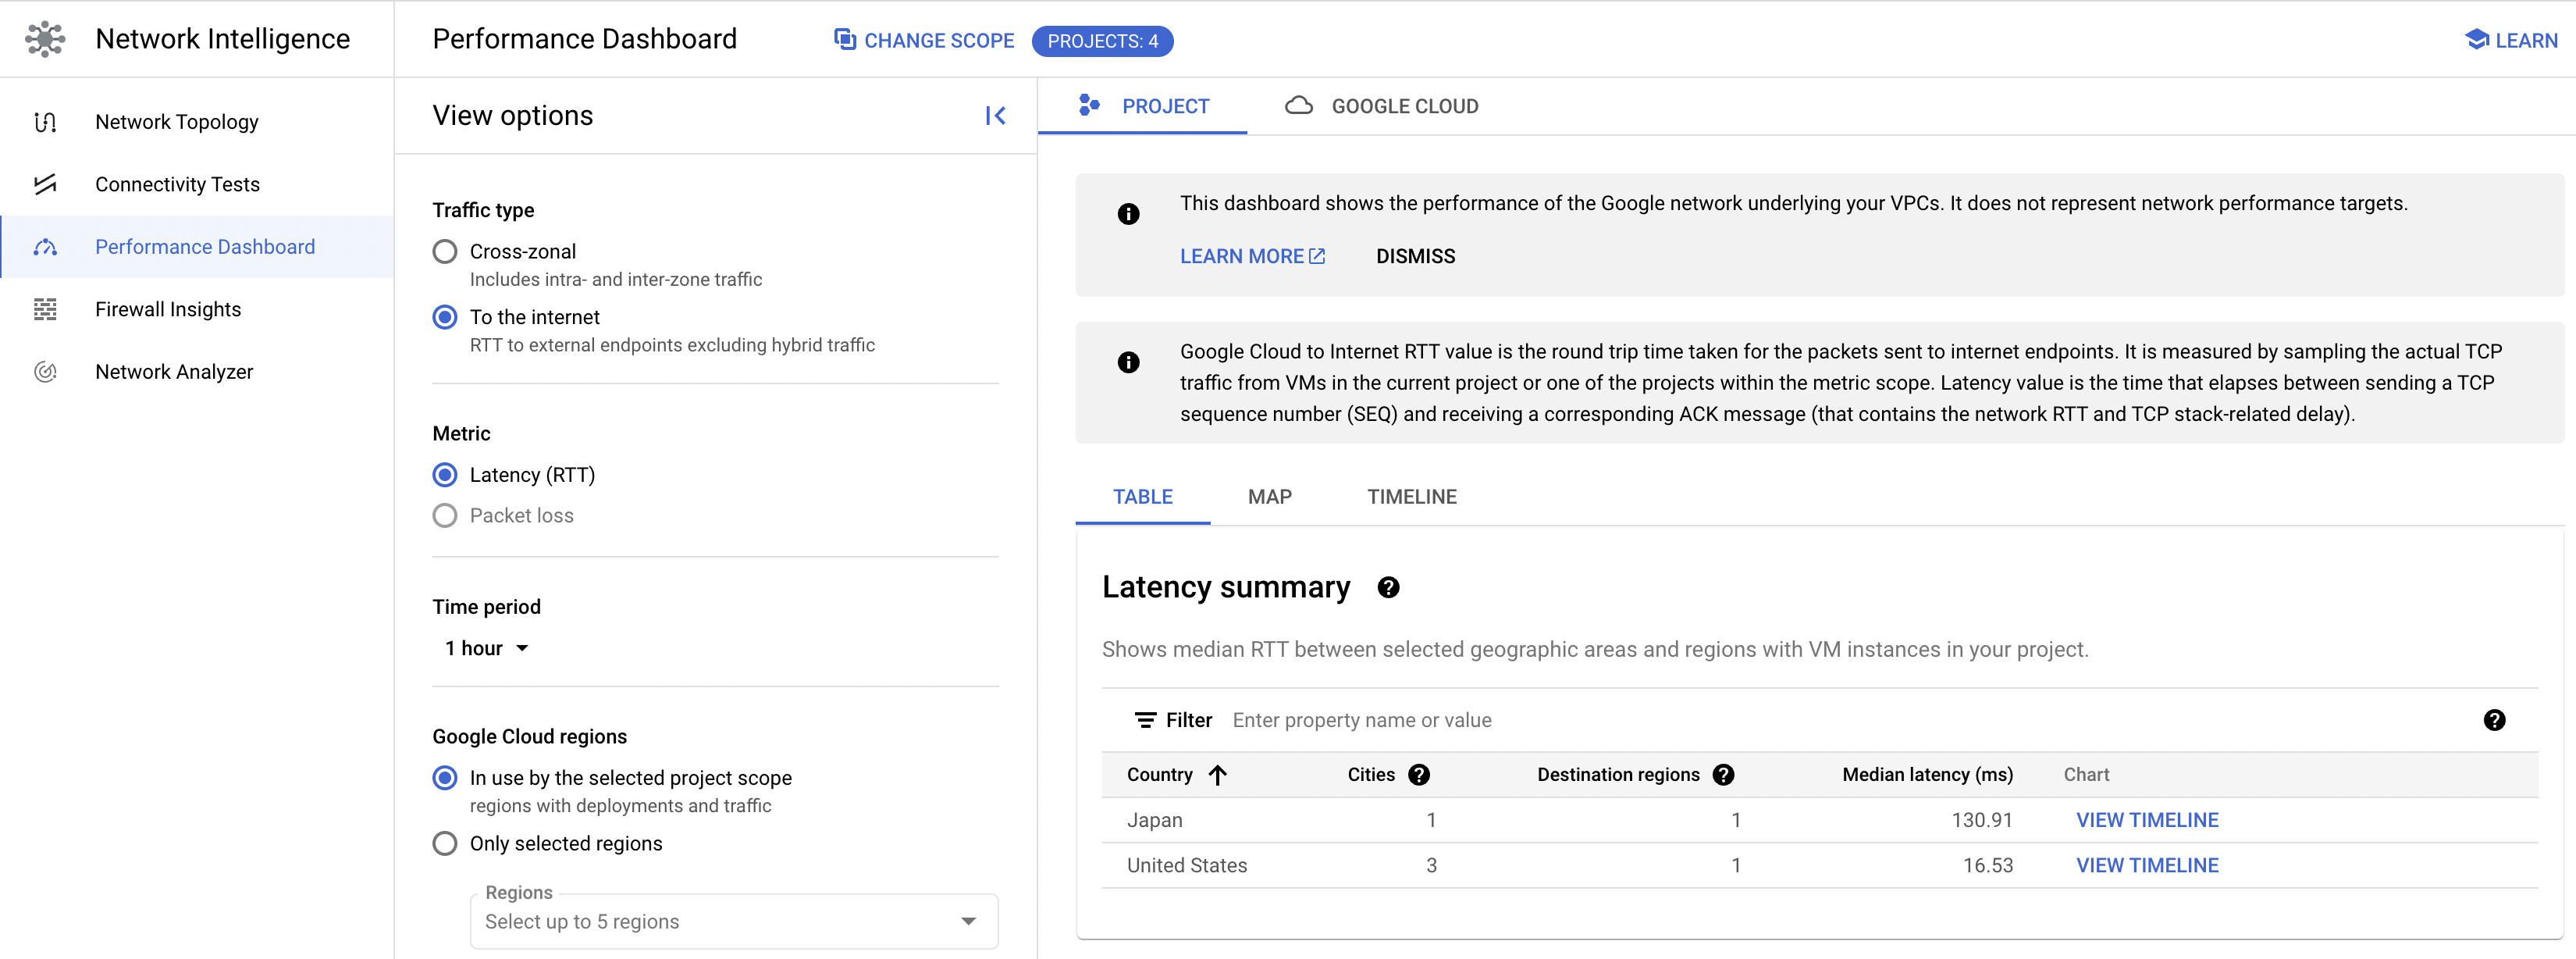Click the Network Analyzer sidebar icon
Screen dimensions: 2576x959
tap(45, 372)
